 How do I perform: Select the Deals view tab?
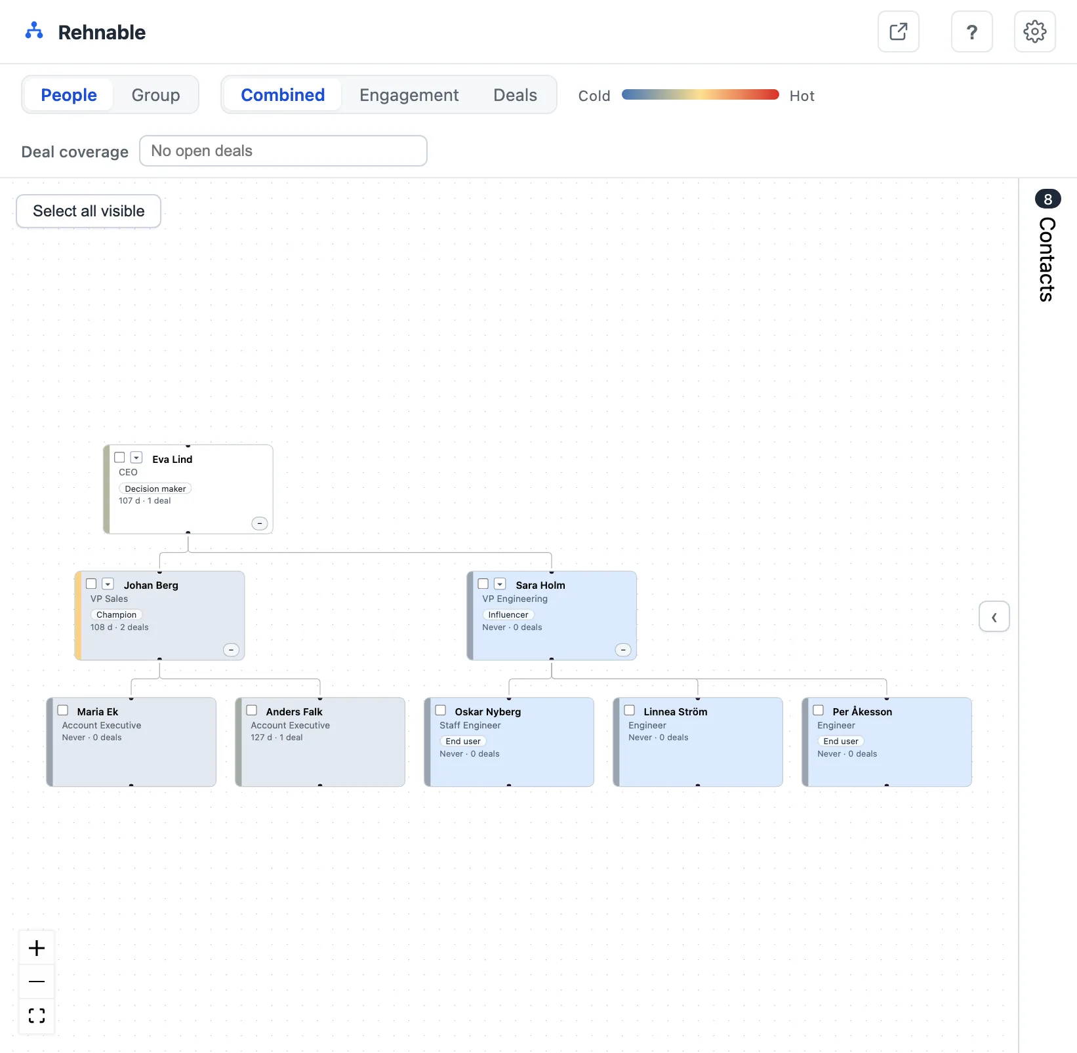click(x=515, y=95)
